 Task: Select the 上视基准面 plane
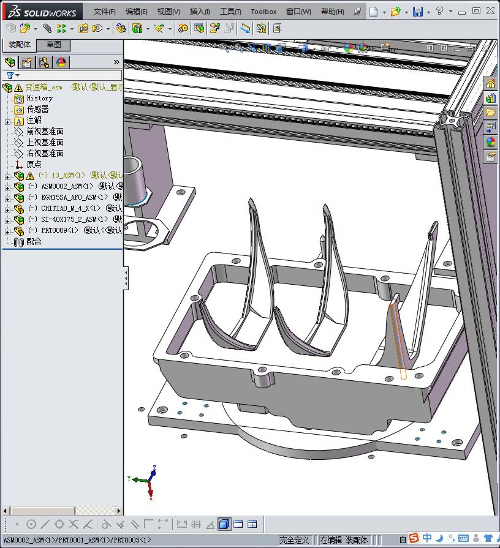tap(45, 143)
